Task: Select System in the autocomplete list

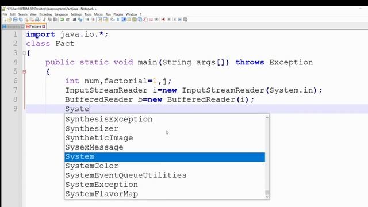Action: (x=165, y=157)
